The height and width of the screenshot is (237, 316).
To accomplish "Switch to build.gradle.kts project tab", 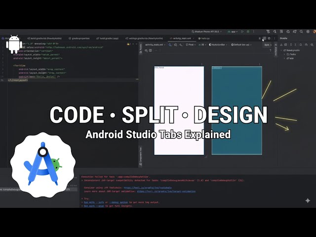I will 44,39.
